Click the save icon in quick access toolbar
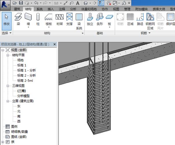The height and width of the screenshot is (145, 175). [x=21, y=3]
